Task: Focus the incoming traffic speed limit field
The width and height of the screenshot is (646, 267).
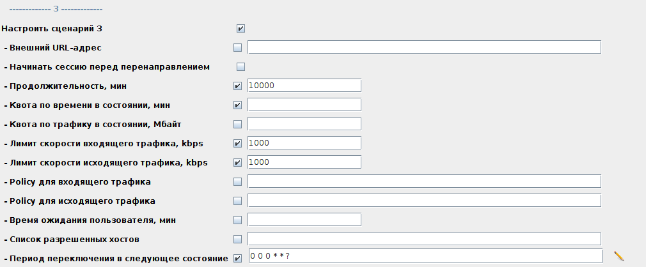Action: point(304,143)
